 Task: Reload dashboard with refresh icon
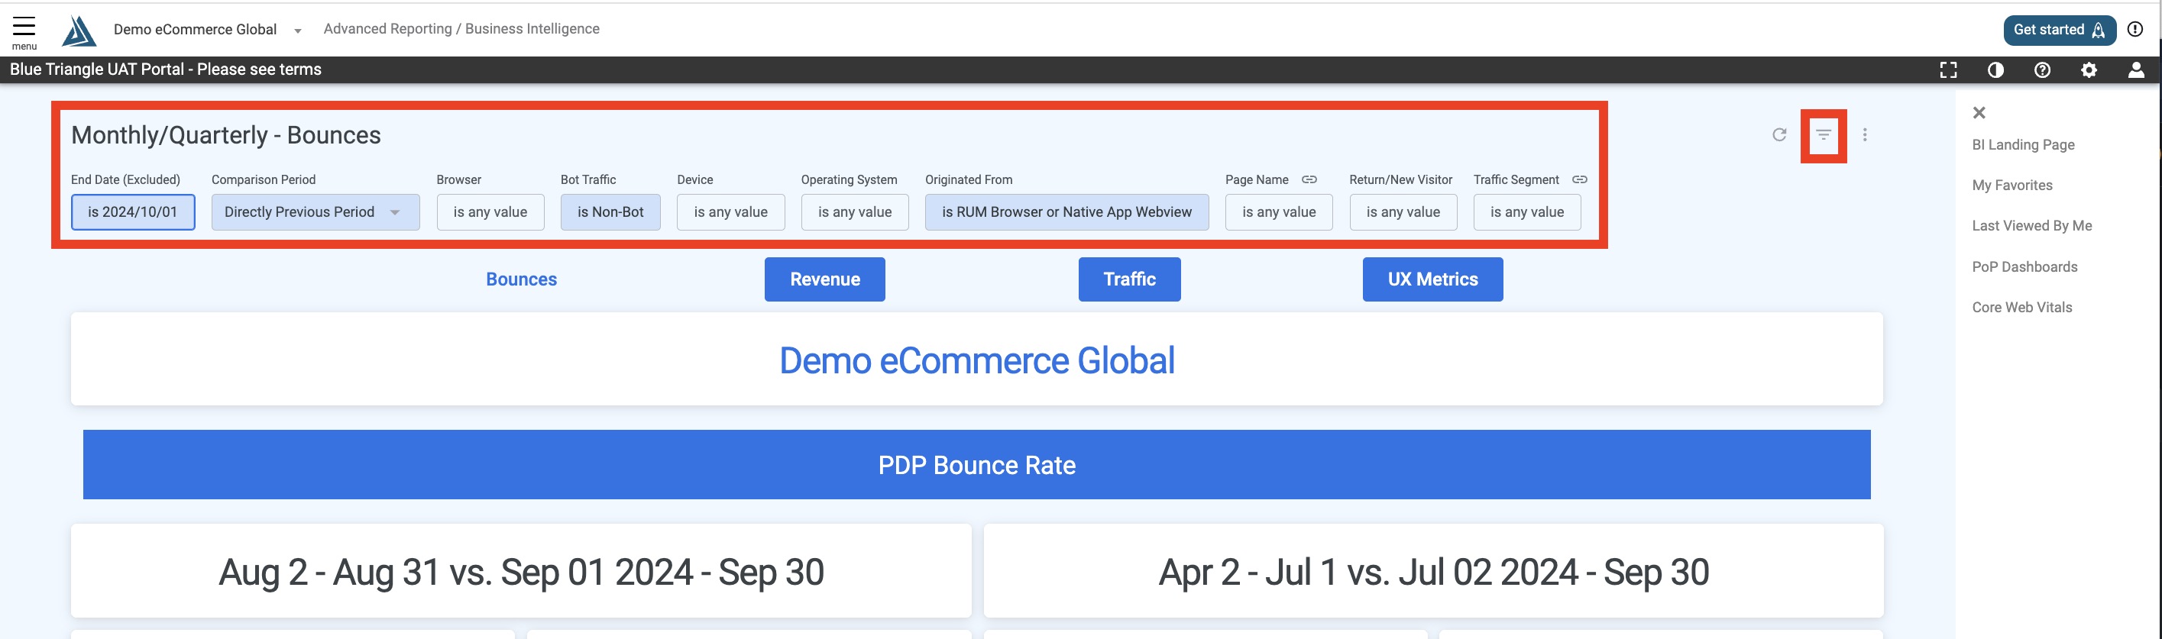1778,134
